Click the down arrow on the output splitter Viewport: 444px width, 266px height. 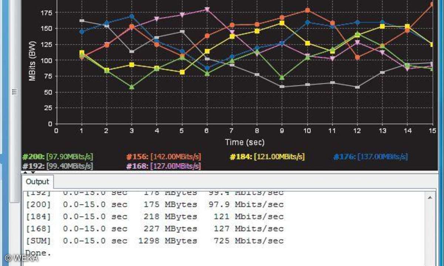[33, 172]
